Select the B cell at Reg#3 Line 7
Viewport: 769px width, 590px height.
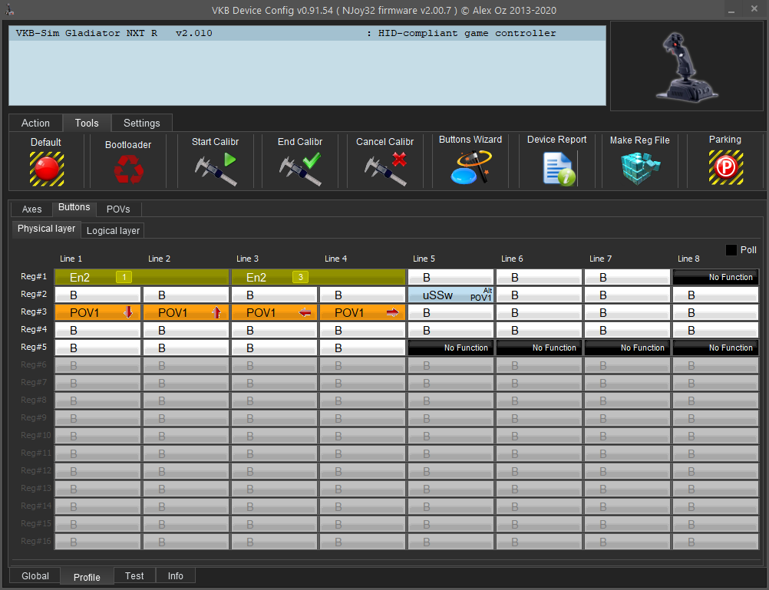pos(627,312)
